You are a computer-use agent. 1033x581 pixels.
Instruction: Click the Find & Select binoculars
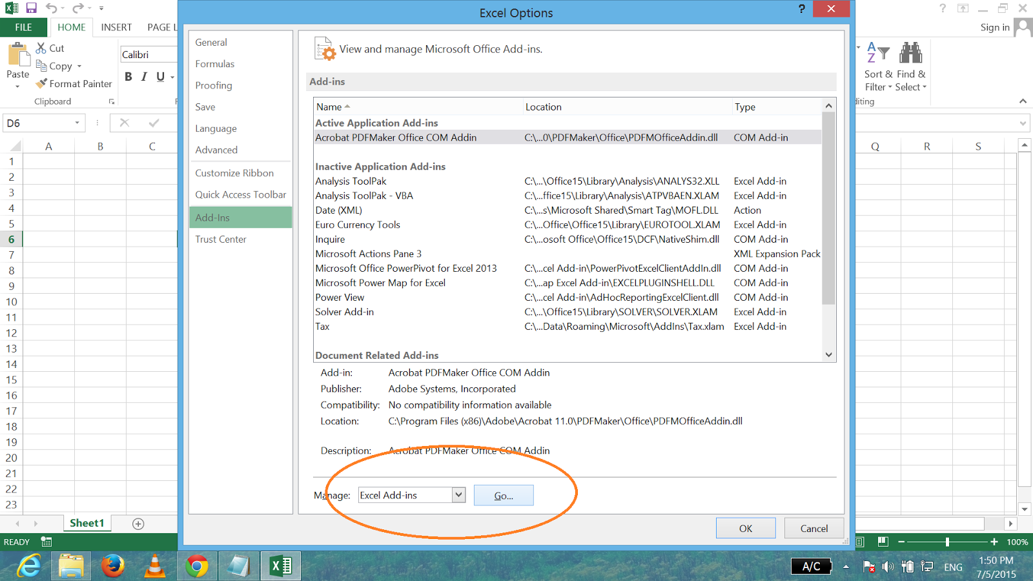click(911, 52)
